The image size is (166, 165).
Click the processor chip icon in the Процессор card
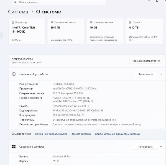point(13,22)
